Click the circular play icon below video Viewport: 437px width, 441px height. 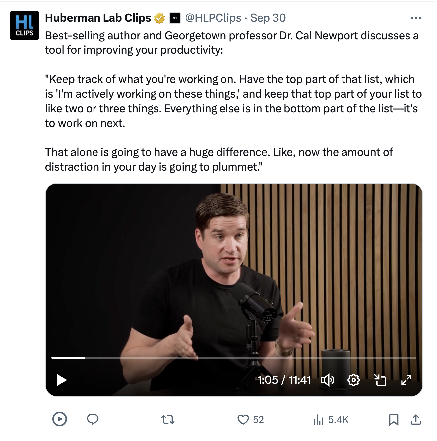(x=60, y=419)
